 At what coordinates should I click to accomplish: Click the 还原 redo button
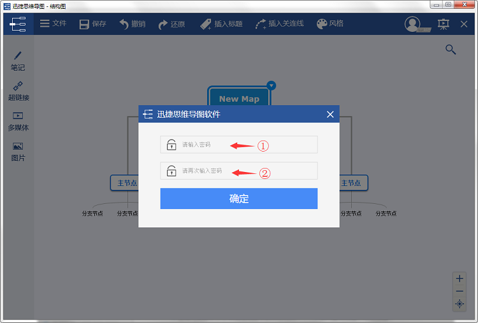tap(171, 24)
